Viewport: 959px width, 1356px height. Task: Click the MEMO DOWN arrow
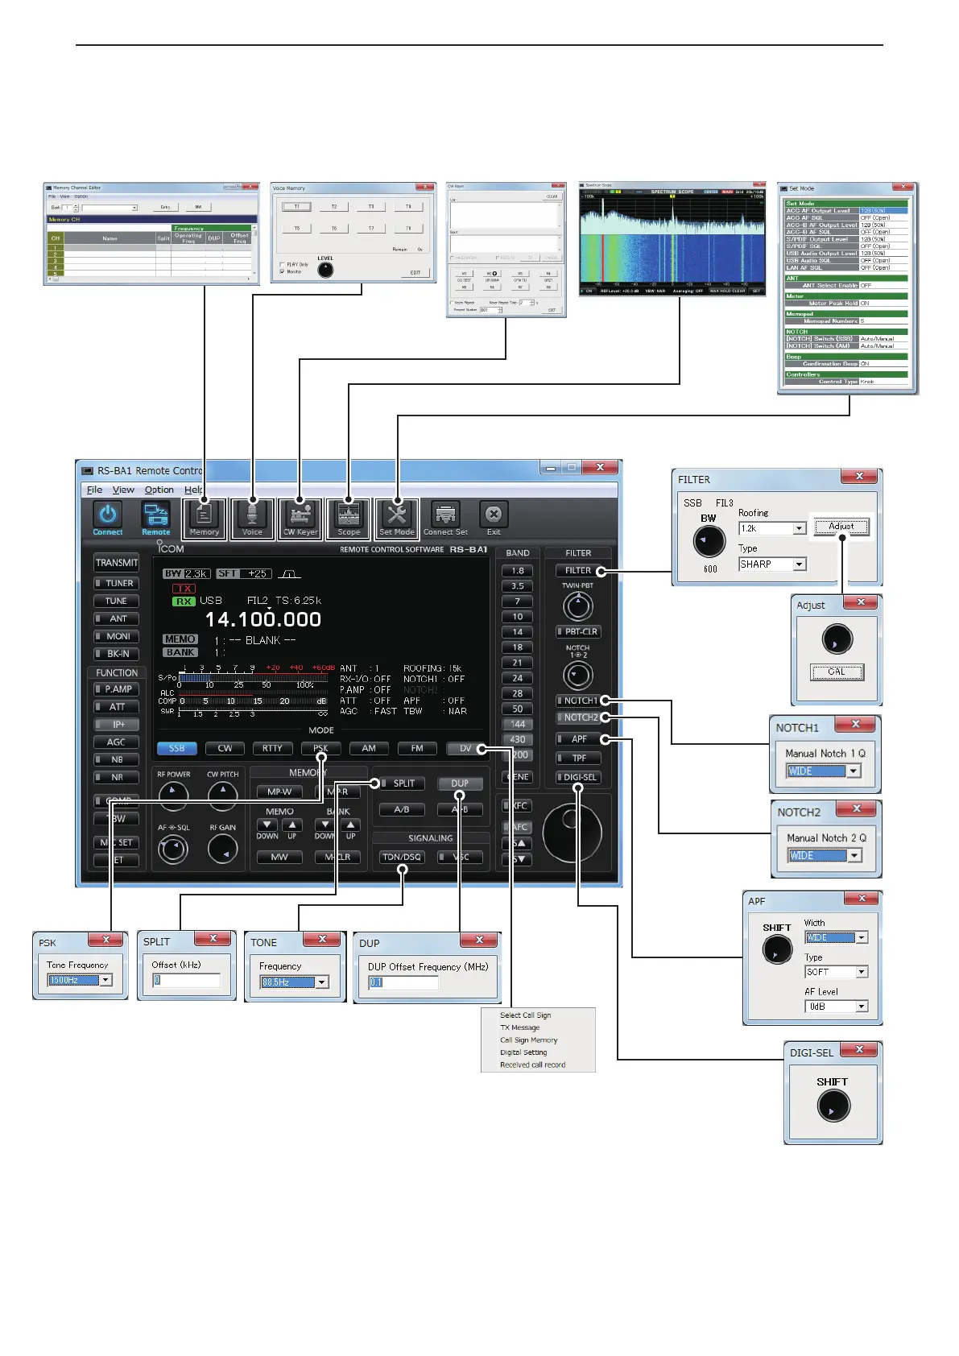[x=267, y=825]
